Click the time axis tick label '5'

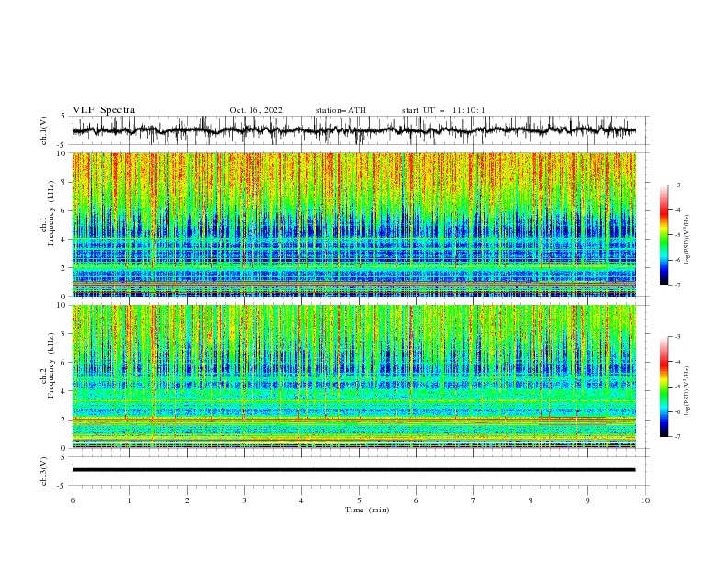pos(359,500)
